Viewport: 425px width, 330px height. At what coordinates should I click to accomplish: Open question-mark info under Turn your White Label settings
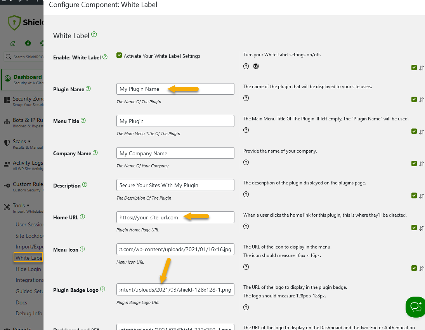[246, 66]
